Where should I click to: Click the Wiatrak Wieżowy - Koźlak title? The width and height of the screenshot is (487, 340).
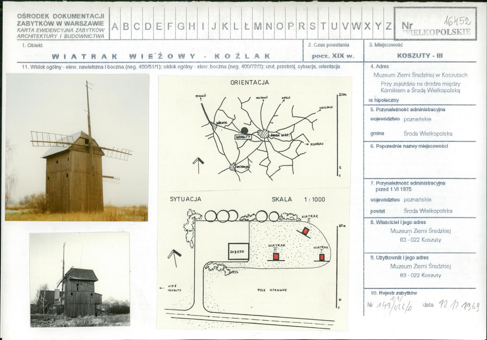161,56
